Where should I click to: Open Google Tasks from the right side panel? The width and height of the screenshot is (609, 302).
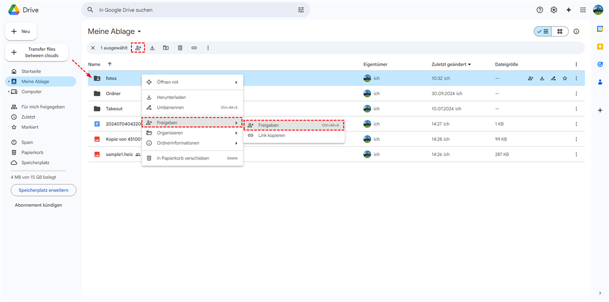tap(600, 64)
